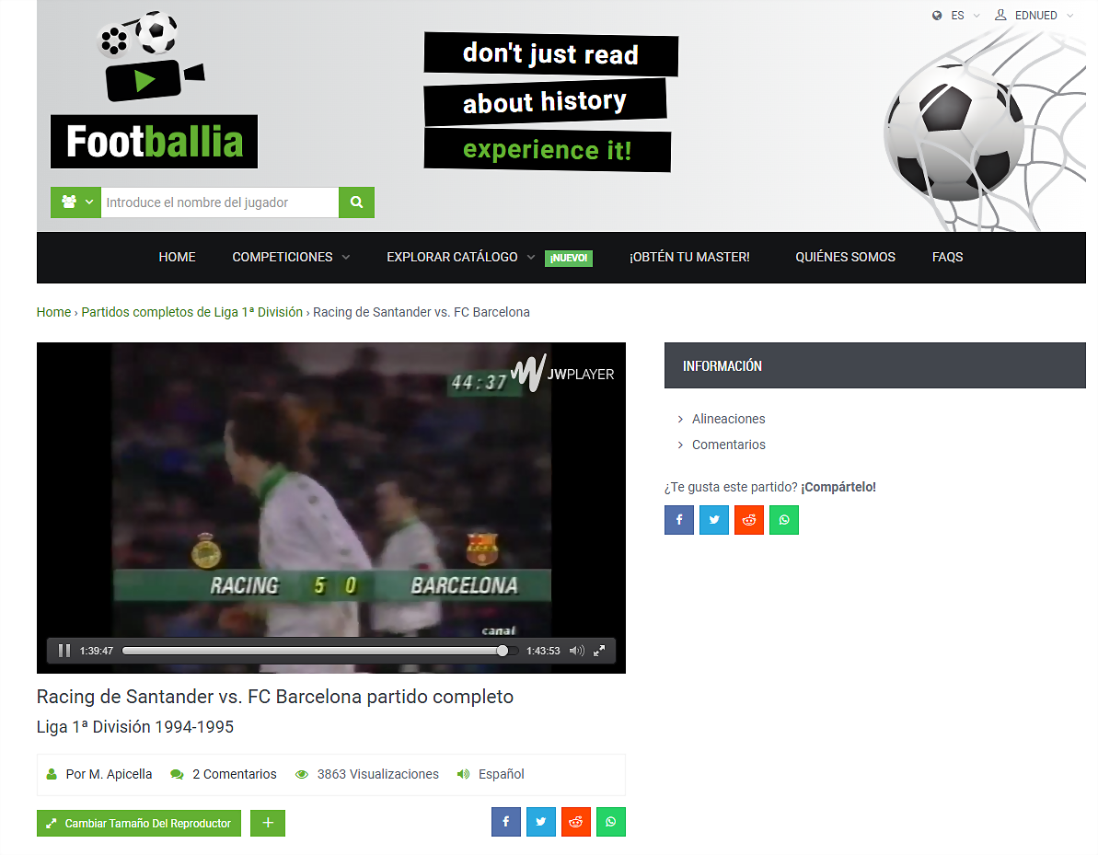The width and height of the screenshot is (1098, 855).
Task: Share on Reddit from sidebar
Action: 749,520
